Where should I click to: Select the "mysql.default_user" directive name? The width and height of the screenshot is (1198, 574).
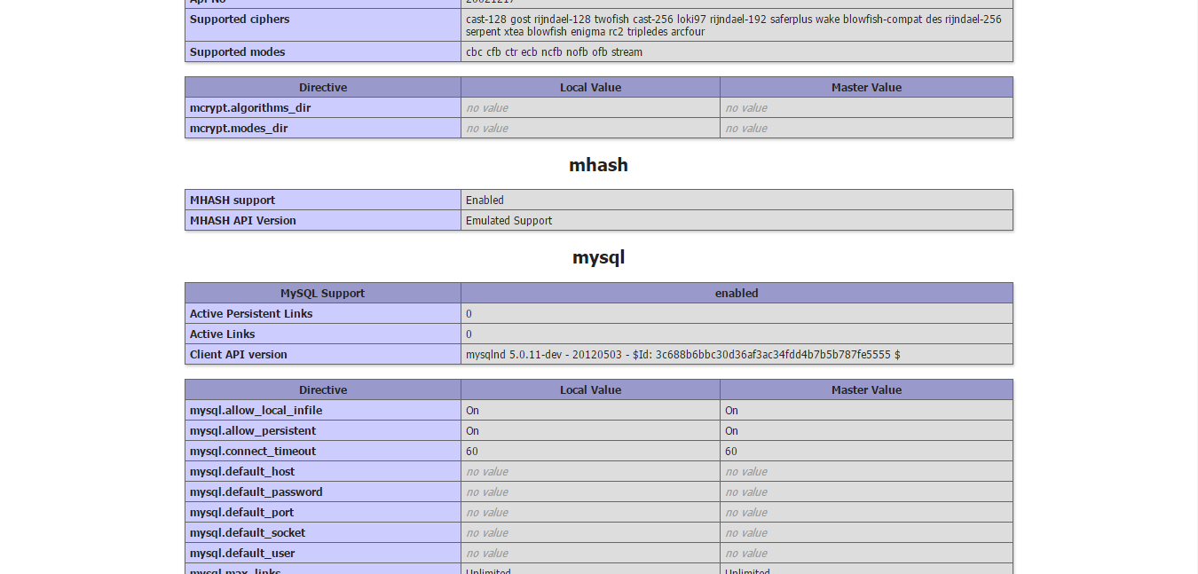tap(242, 553)
